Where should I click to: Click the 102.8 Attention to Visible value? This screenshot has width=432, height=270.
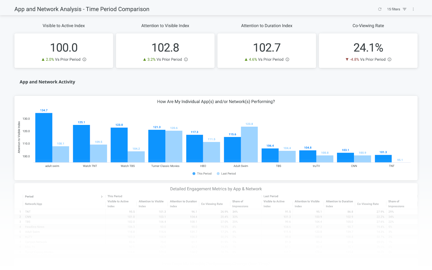pos(165,48)
